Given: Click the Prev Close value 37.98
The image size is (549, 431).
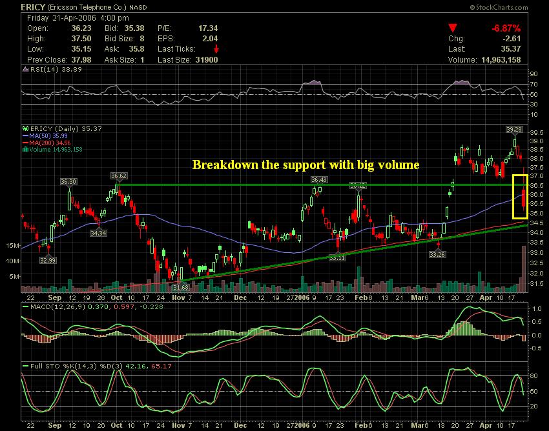Looking at the screenshot, I should (81, 60).
